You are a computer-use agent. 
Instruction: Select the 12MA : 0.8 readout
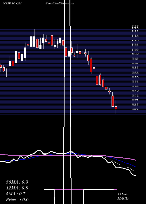tap(17, 188)
